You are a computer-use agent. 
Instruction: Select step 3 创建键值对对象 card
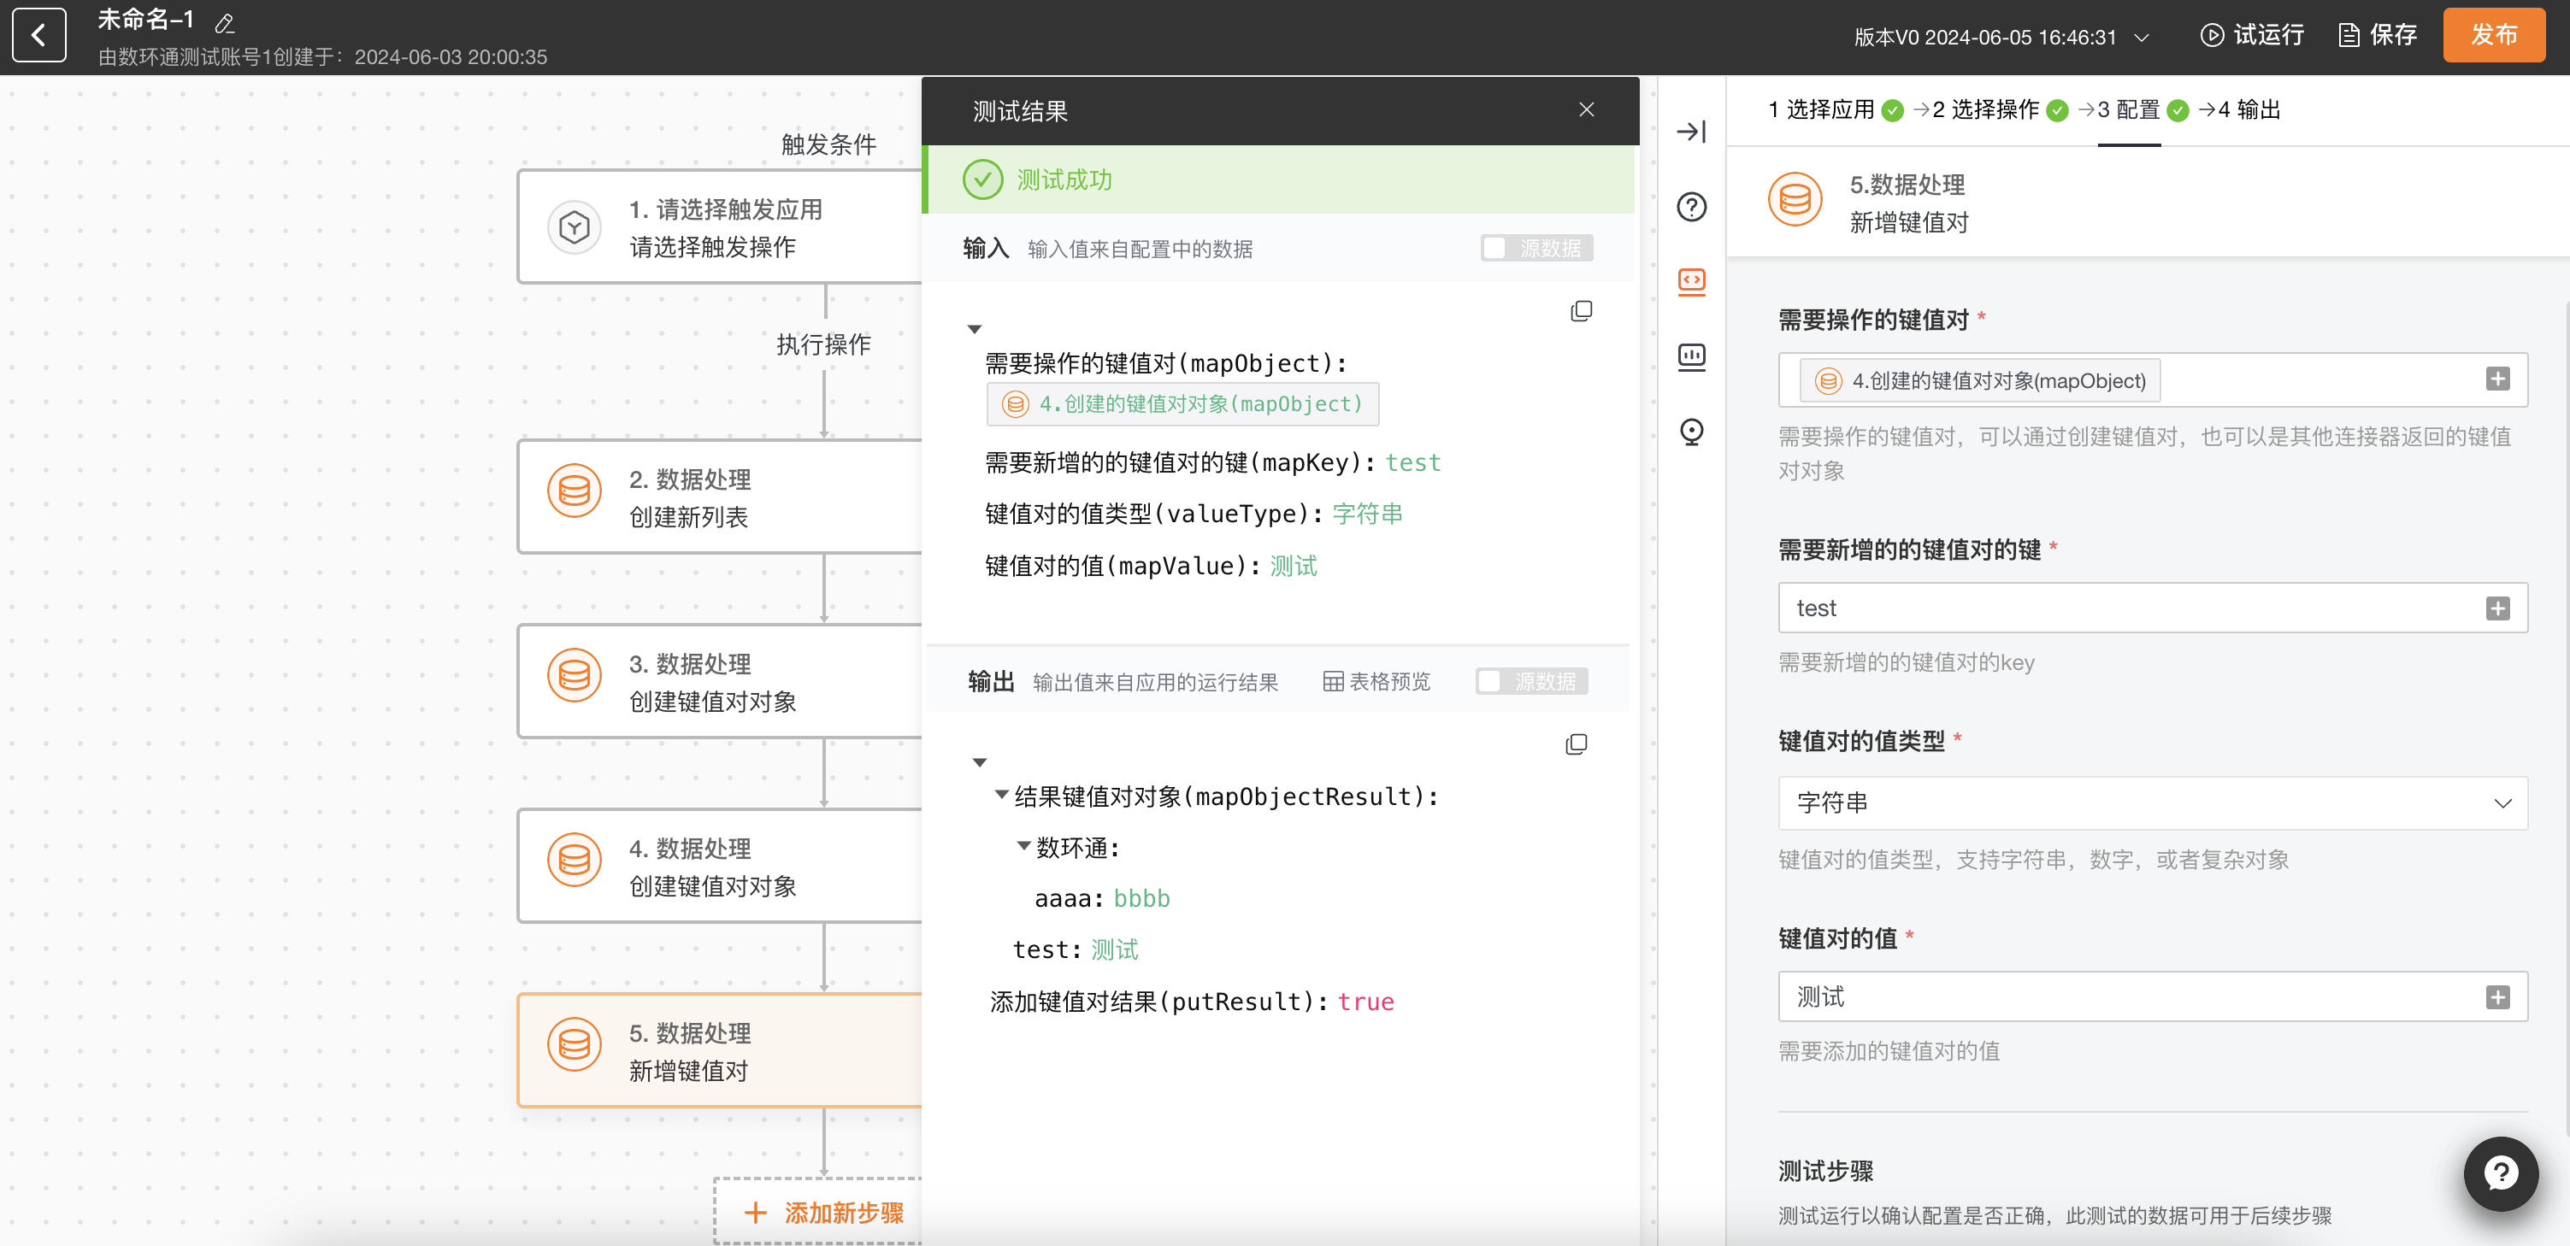click(x=719, y=681)
